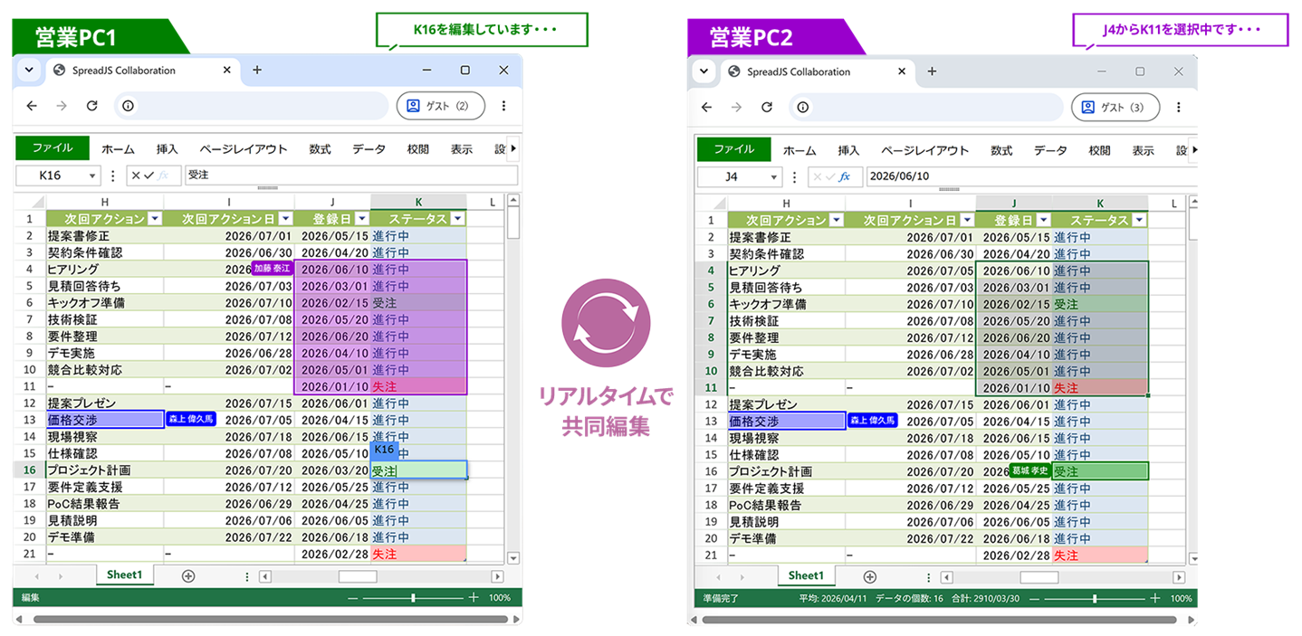Open 次回アクション filter dropdown in 営業PC1
The width and height of the screenshot is (1302, 636).
point(154,218)
